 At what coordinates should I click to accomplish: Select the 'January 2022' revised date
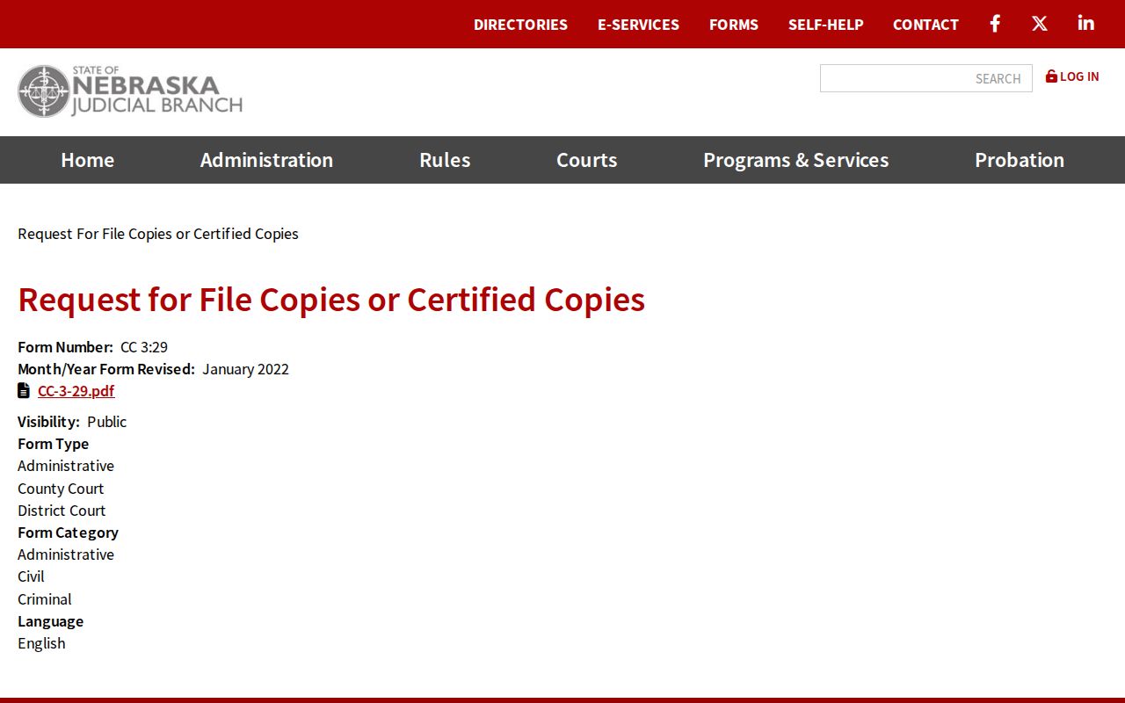pos(245,369)
